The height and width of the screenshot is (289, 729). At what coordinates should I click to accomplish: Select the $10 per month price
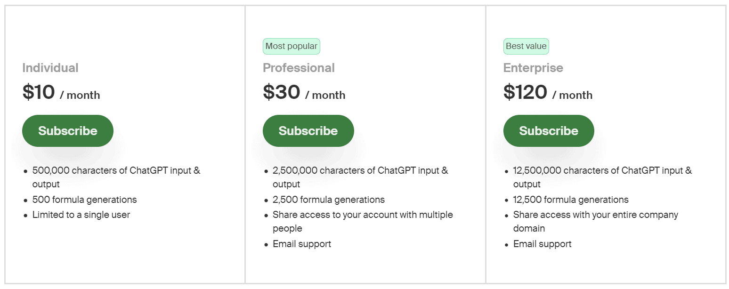tap(61, 92)
